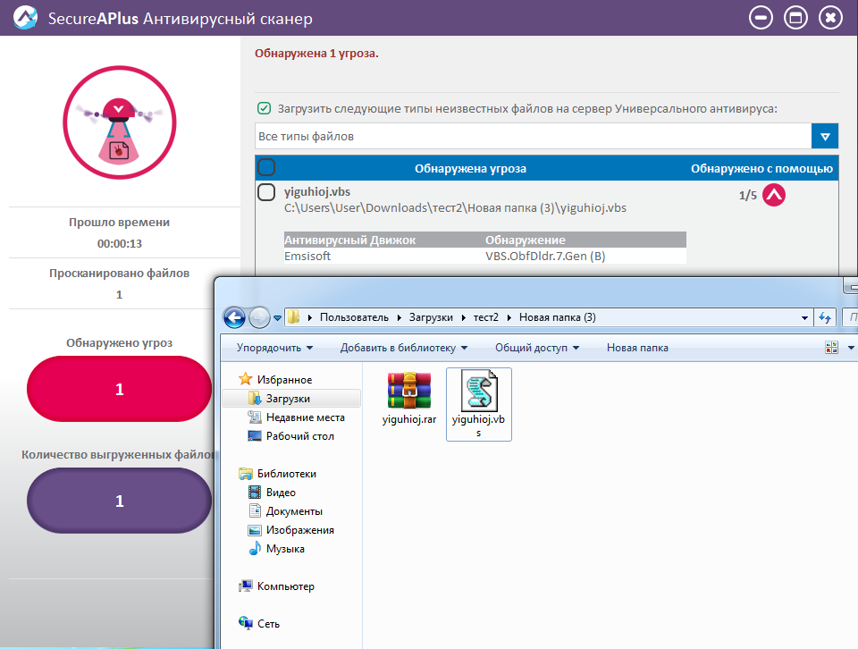Viewport: 858px width, 649px height.
Task: Click the elapsed time value 00:00:13
Action: 119,243
